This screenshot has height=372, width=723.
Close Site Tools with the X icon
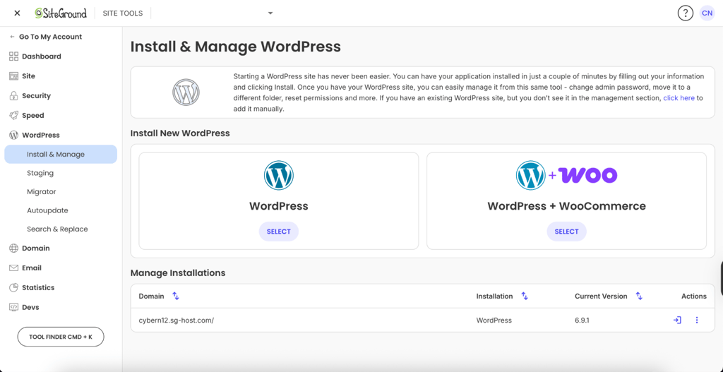point(17,13)
